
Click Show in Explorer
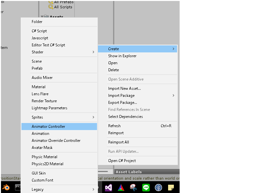(x=137, y=56)
